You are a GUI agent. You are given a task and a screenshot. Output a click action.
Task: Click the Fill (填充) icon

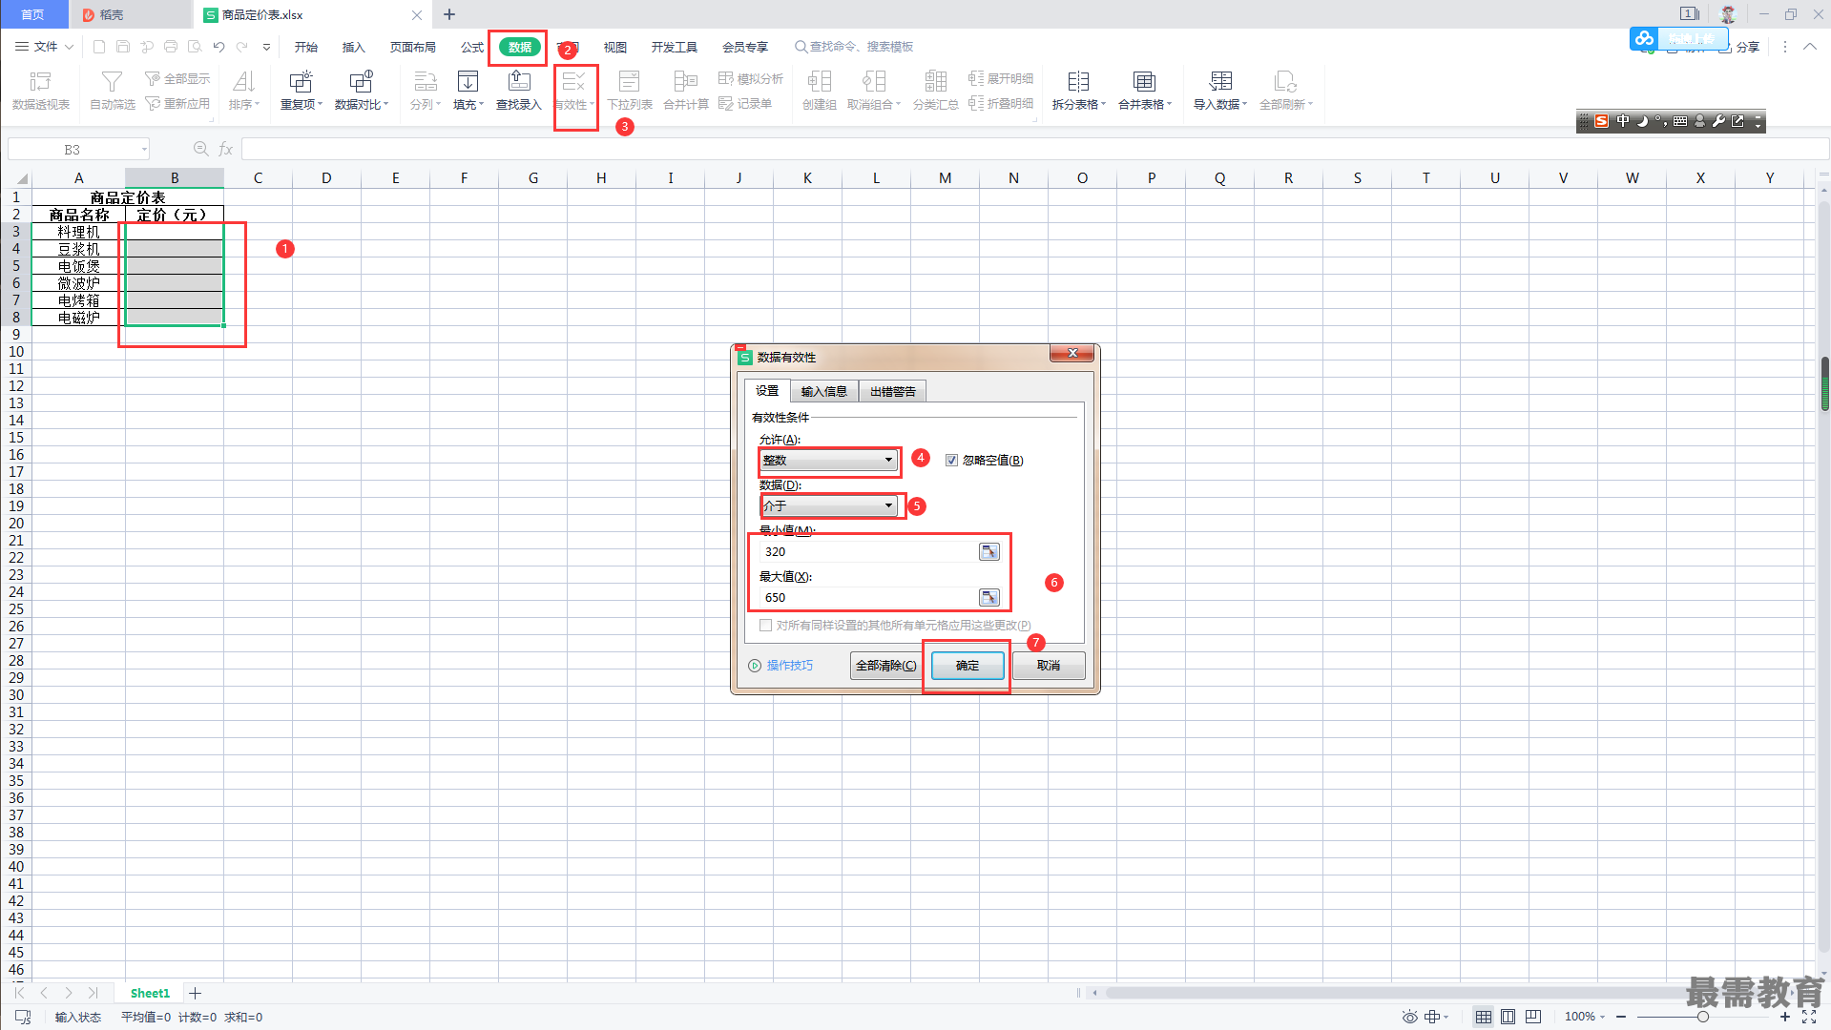click(x=468, y=82)
